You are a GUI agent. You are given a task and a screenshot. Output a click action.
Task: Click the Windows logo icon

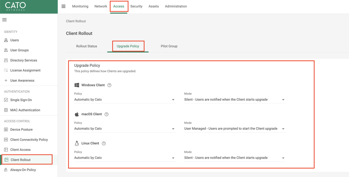(x=77, y=85)
